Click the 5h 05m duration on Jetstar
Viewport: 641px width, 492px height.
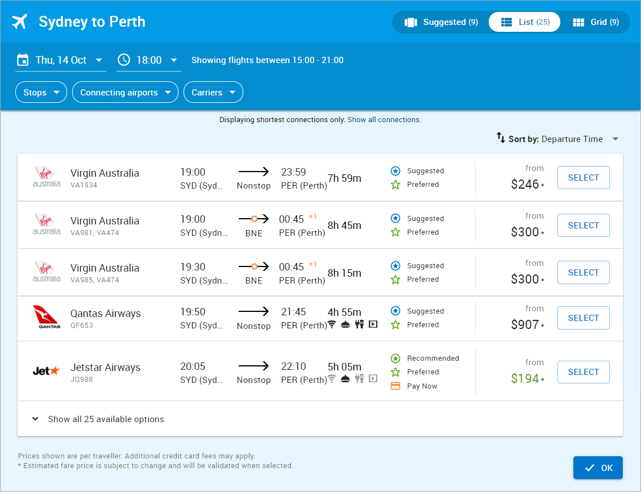coord(344,366)
